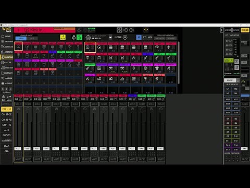250x188 pixels.
Task: Show the DCA layer
Action: (7, 146)
